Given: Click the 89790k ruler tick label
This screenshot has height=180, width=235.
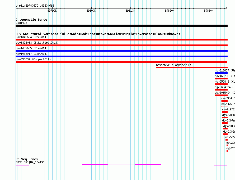Looking at the screenshot, I should 52,11.
